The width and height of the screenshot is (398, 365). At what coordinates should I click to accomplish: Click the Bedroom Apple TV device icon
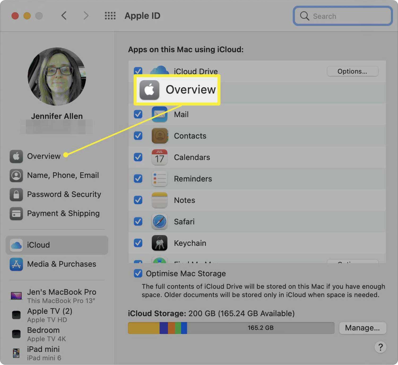(x=16, y=334)
